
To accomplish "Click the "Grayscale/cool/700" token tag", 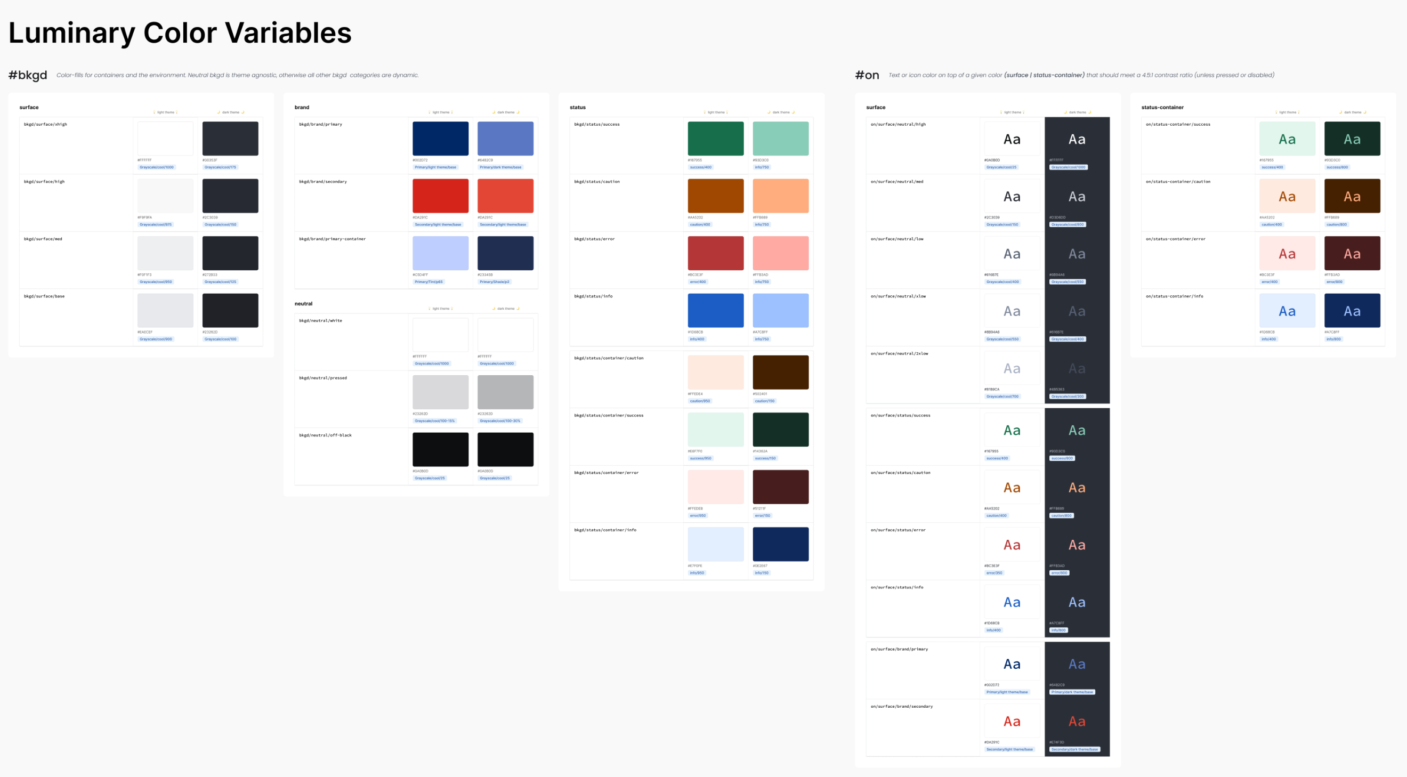I will [x=1003, y=396].
